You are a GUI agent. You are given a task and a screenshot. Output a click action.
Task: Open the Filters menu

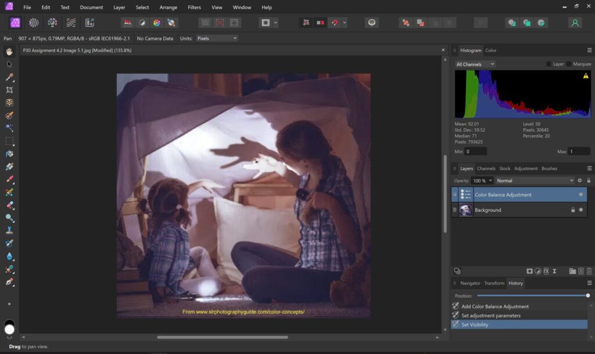coord(195,8)
